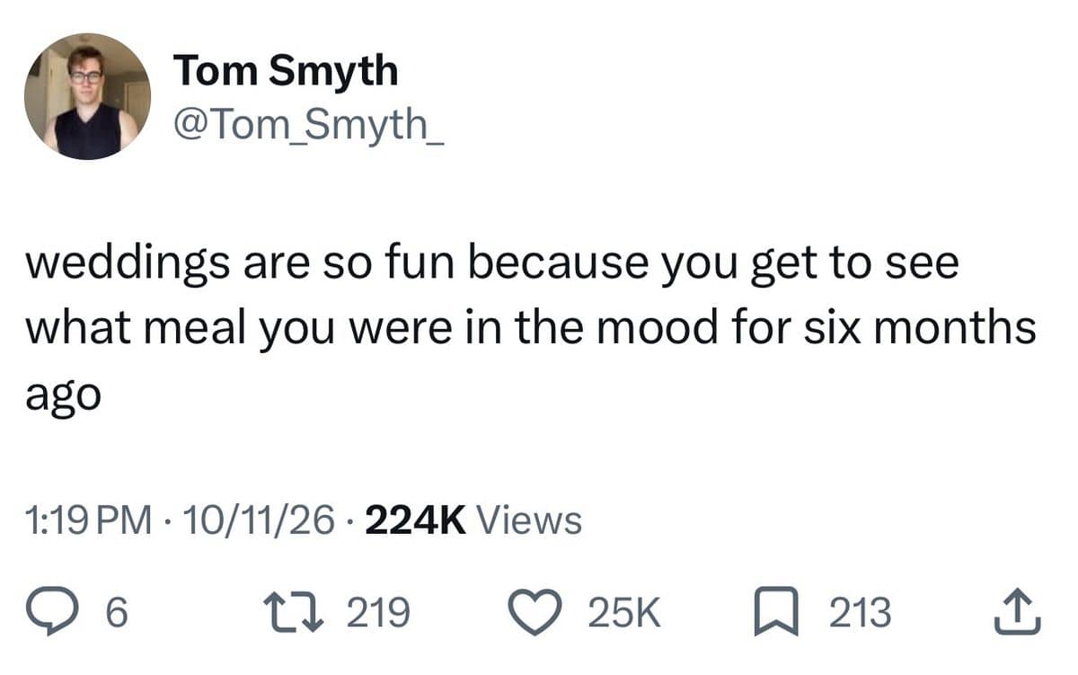Click the word Views next to 224K
This screenshot has height=675, width=1078.
click(528, 520)
